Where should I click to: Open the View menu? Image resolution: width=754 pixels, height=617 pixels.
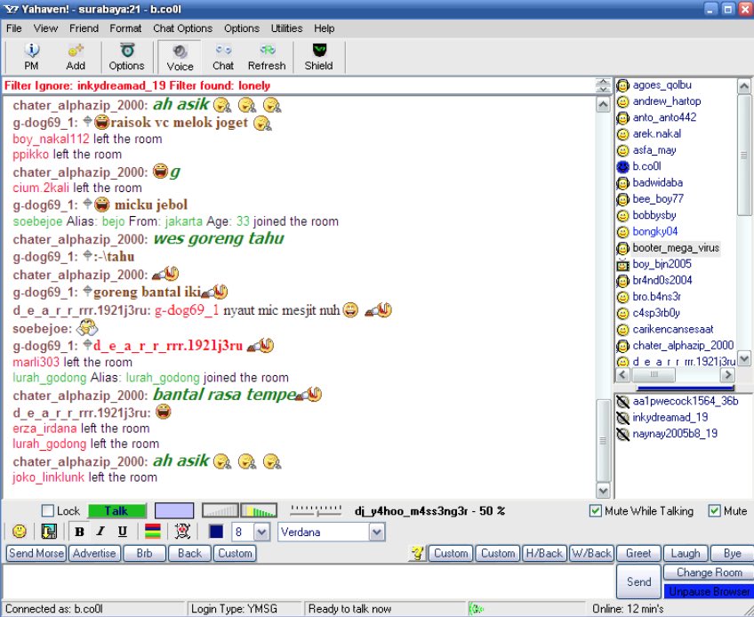[45, 28]
